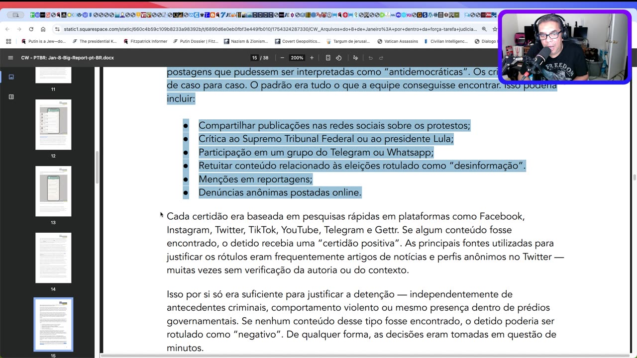Click bullet 'Menções em reportagens;'
The width and height of the screenshot is (637, 358).
255,179
